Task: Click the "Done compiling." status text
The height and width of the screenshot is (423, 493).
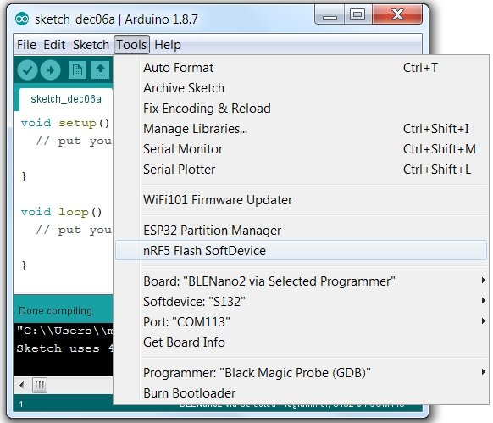Action: (x=56, y=310)
